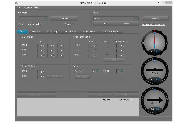The image size is (192, 123).
Task: Toggle the PITCH motor INVERT checkbox
Action: [x=107, y=51]
